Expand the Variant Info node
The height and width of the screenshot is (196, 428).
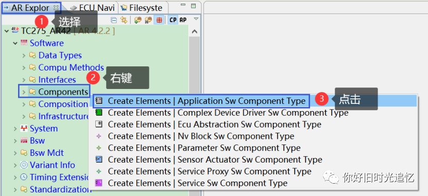click(x=15, y=165)
